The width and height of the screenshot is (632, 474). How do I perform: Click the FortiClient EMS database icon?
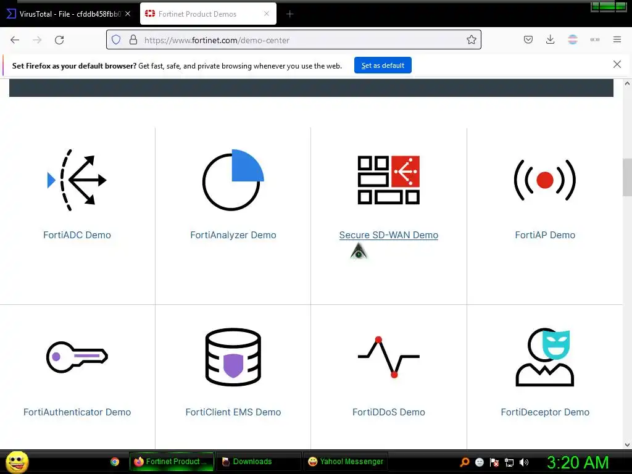233,357
